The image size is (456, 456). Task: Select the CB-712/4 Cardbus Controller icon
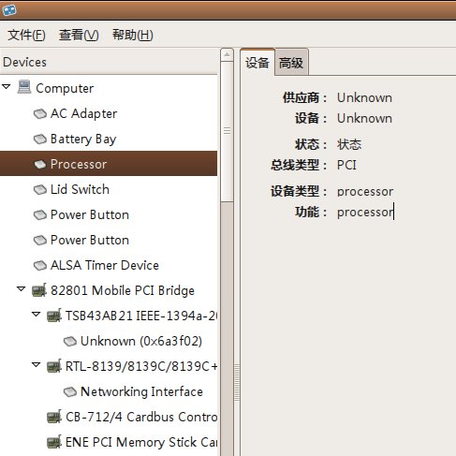click(x=54, y=417)
